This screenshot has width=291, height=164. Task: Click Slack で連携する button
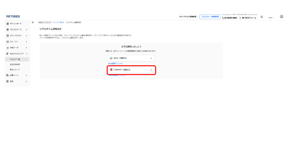(x=131, y=58)
